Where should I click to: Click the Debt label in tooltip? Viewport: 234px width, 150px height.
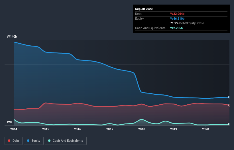[138, 14]
